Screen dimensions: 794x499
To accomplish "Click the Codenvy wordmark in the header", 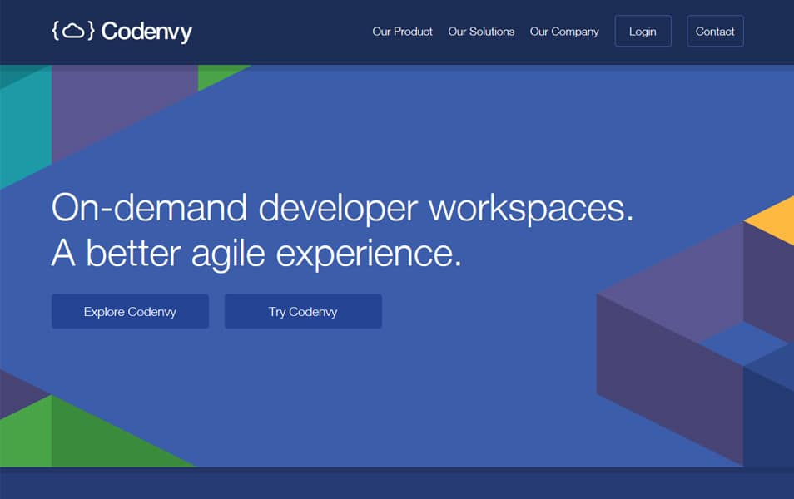I will [x=146, y=32].
